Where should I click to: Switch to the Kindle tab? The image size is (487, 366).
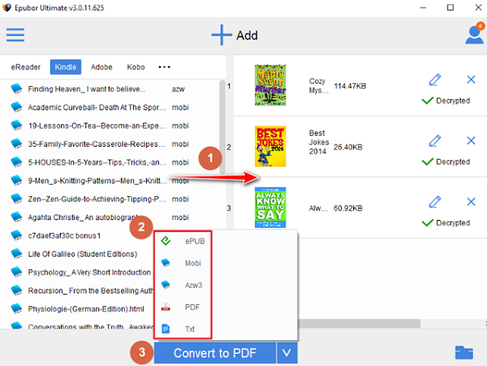[x=65, y=67]
